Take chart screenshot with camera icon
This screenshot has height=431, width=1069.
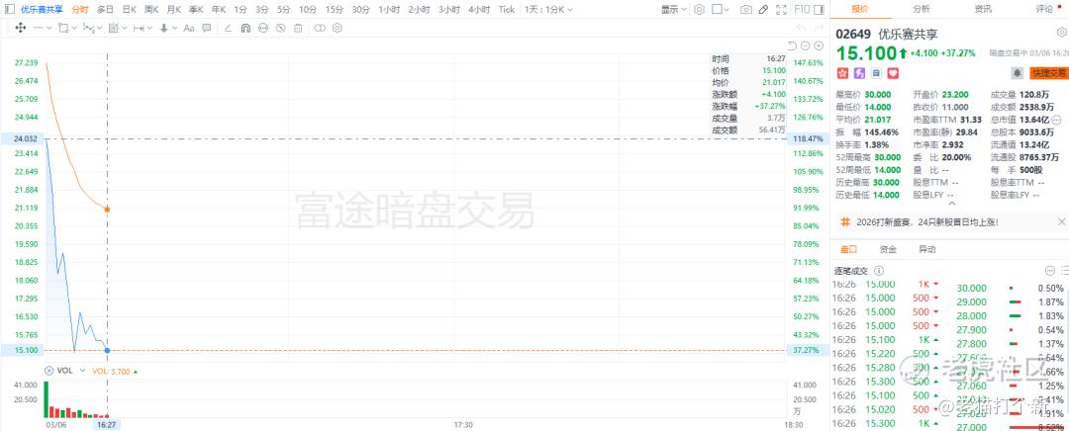pyautogui.click(x=746, y=10)
